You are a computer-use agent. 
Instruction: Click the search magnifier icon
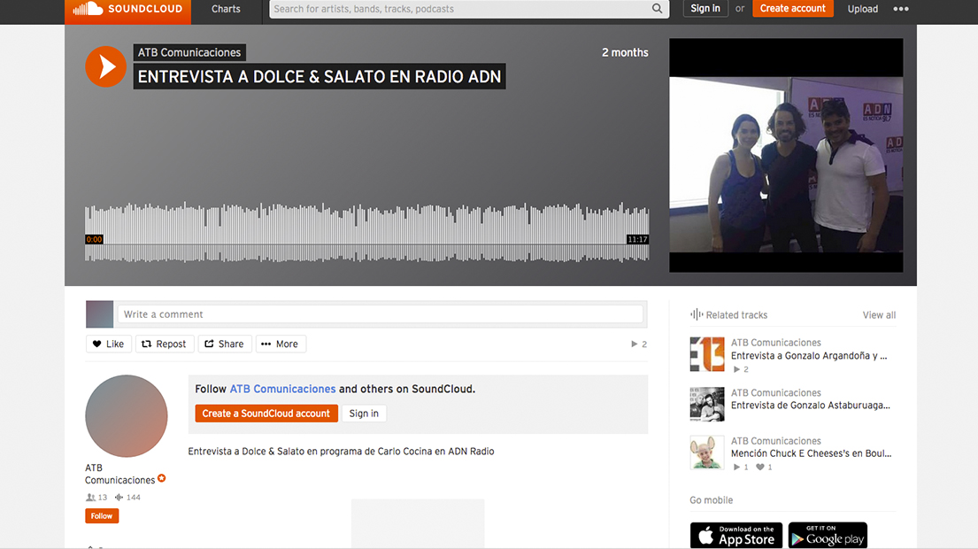[x=657, y=9]
